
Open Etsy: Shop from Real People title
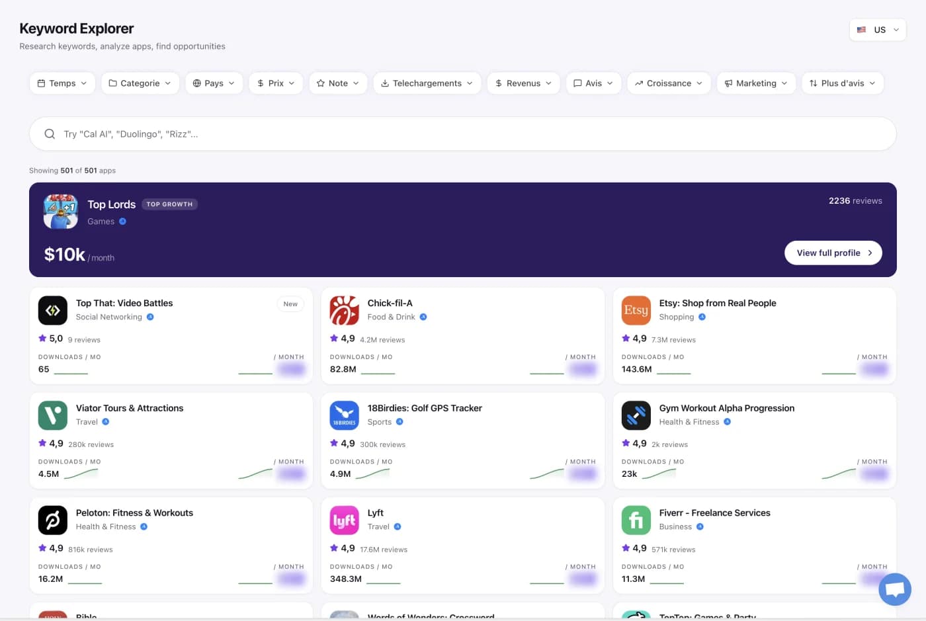pyautogui.click(x=718, y=303)
